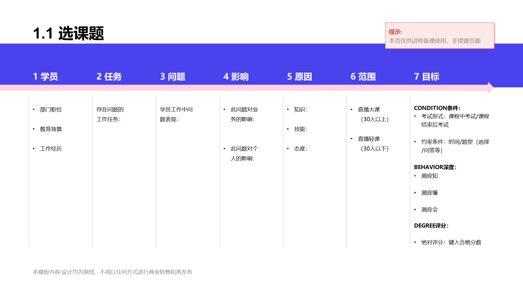Click the "DEGREE评分:" heading
The height and width of the screenshot is (294, 523).
coord(431,226)
